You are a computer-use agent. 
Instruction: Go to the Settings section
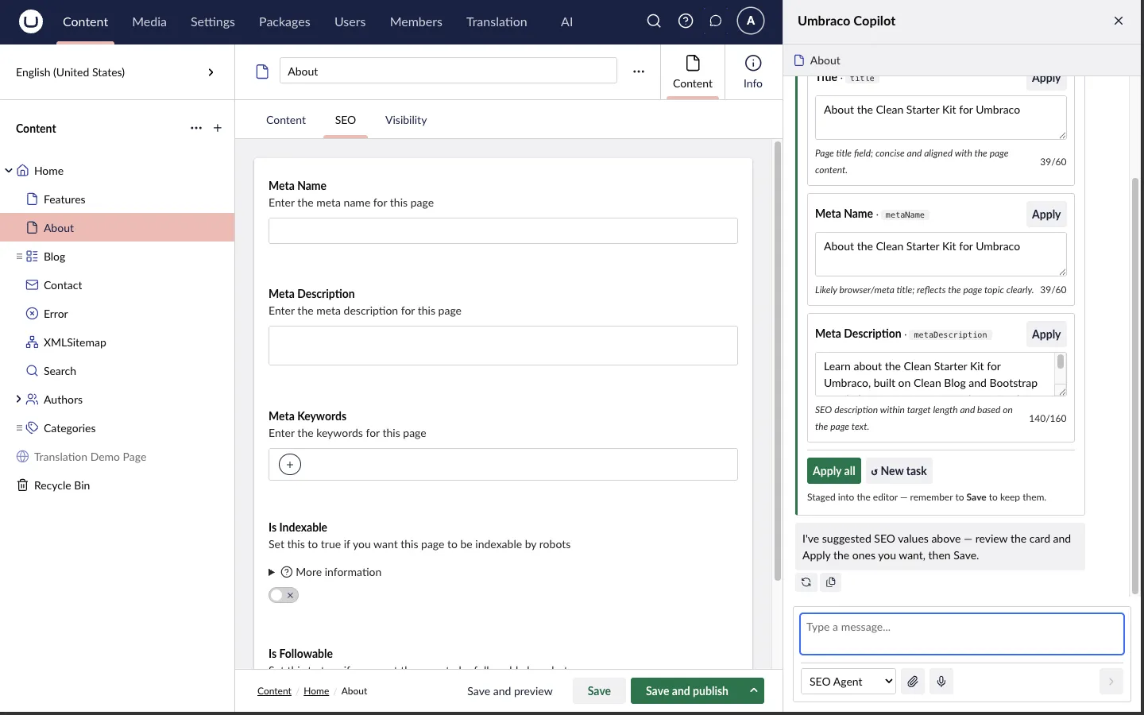point(213,21)
